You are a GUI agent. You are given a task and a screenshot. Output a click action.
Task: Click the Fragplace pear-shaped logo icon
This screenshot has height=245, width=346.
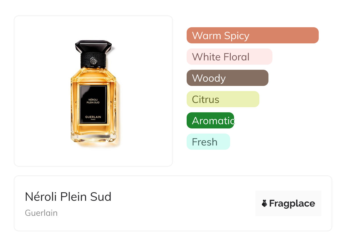pos(264,203)
